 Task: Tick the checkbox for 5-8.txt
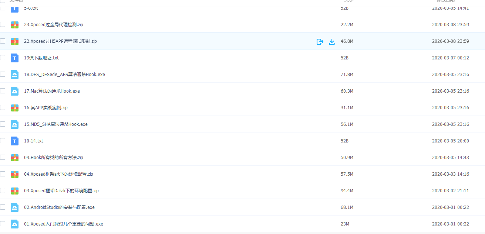[3, 8]
